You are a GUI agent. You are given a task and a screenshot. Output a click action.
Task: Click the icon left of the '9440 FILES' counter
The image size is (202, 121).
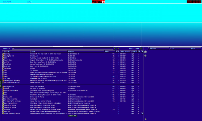pos(118,49)
